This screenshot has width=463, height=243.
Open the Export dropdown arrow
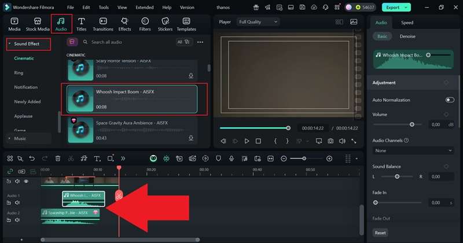coord(406,8)
